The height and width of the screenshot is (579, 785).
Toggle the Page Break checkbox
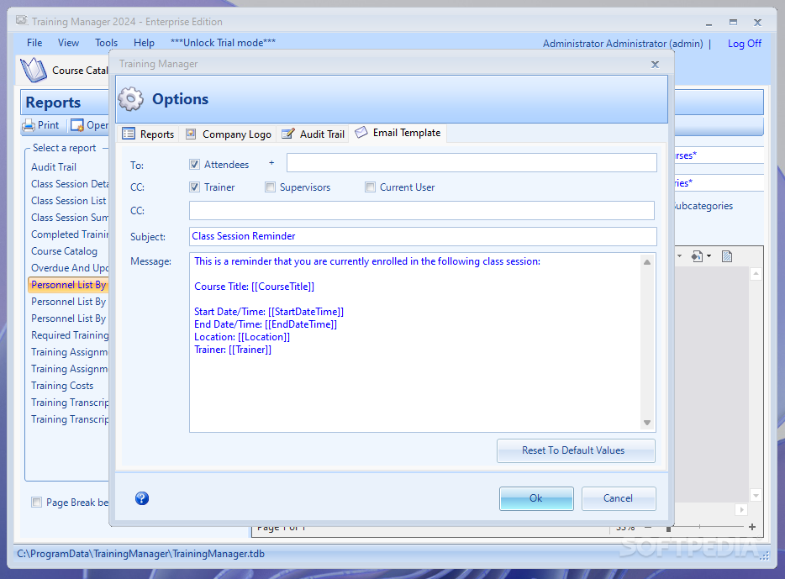pos(36,502)
